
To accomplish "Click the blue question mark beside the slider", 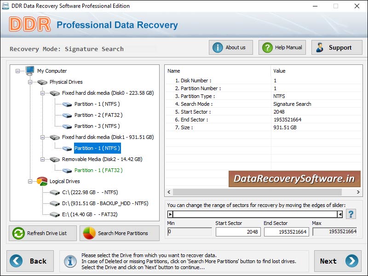I will click(x=351, y=213).
